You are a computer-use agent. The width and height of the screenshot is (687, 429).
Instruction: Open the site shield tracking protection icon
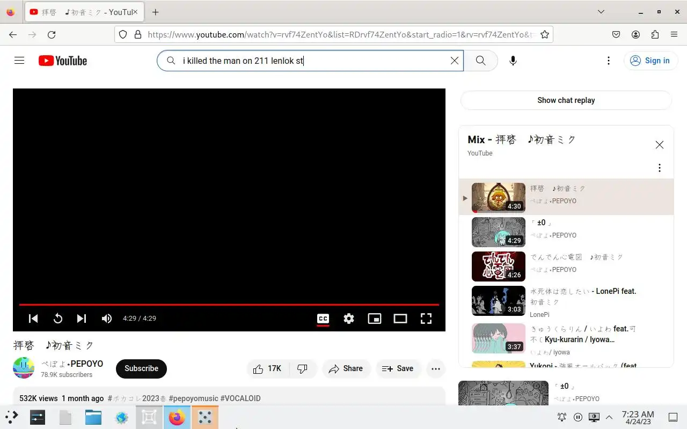click(123, 34)
